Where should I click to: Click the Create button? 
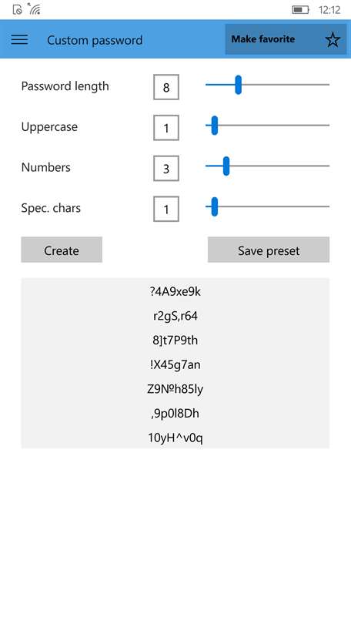coord(62,250)
